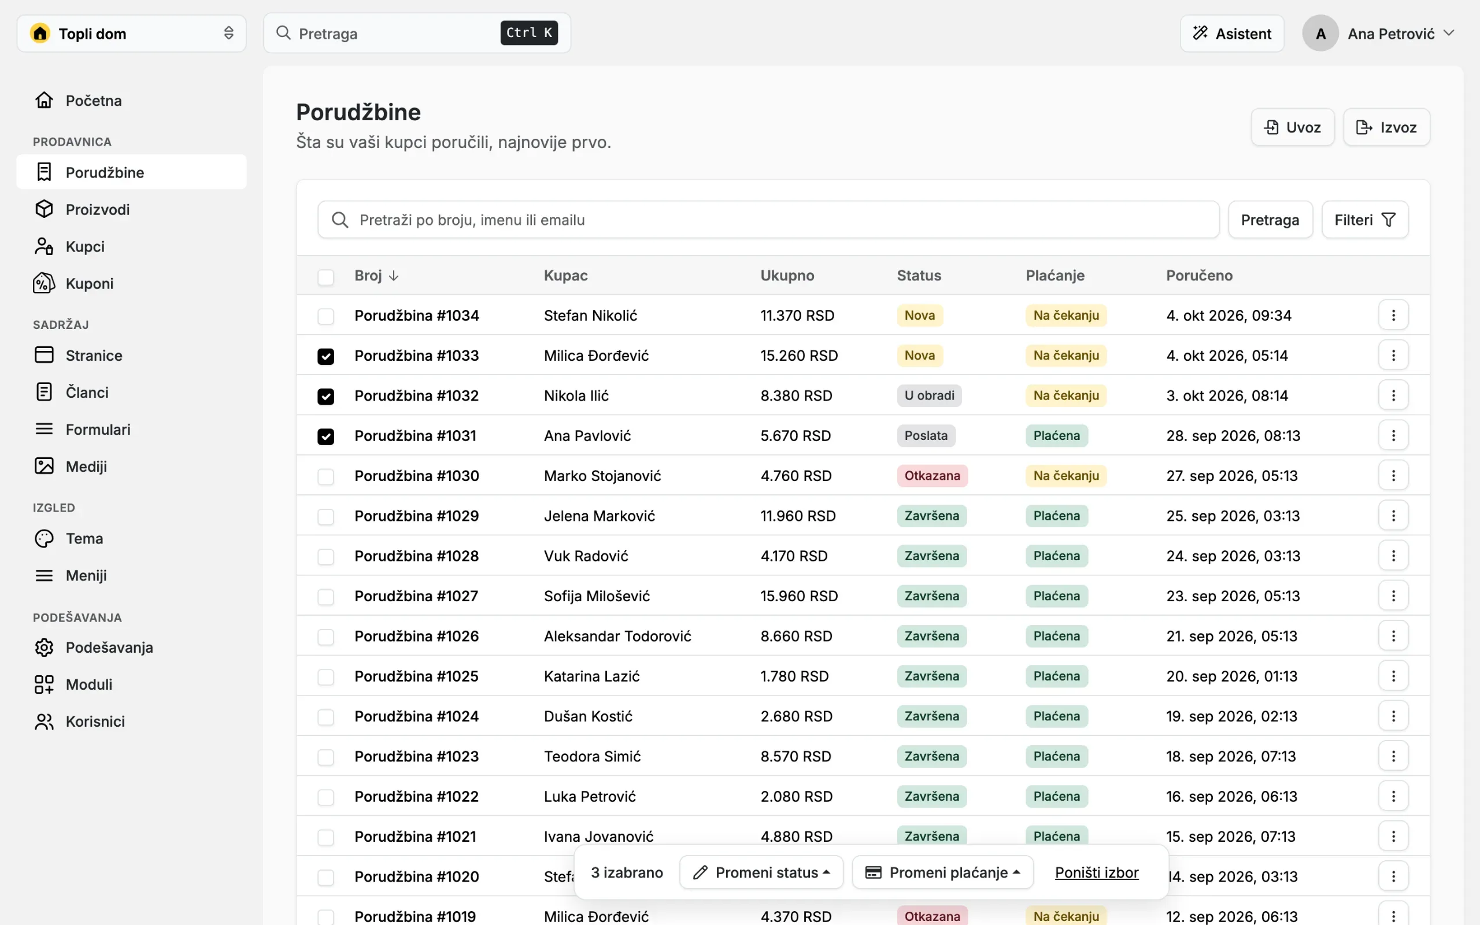The width and height of the screenshot is (1480, 925).
Task: Uncheck the box for Porudžbina #1032
Action: tap(326, 397)
